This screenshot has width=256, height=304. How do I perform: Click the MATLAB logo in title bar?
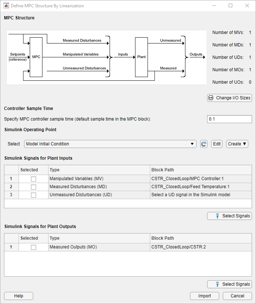(6, 6)
